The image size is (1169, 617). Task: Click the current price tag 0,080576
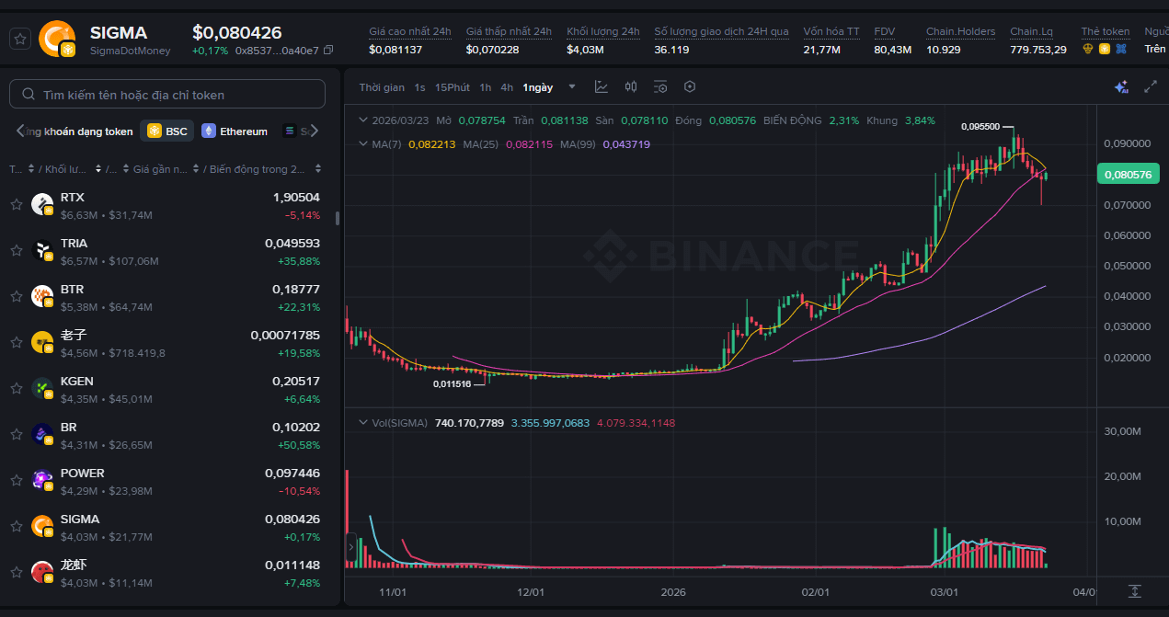coord(1128,174)
